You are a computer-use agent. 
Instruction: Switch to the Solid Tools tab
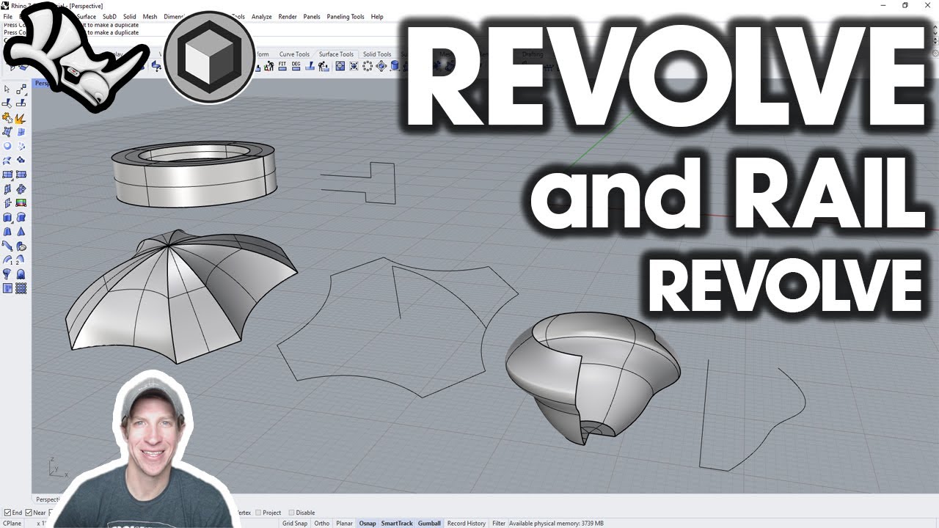[377, 54]
